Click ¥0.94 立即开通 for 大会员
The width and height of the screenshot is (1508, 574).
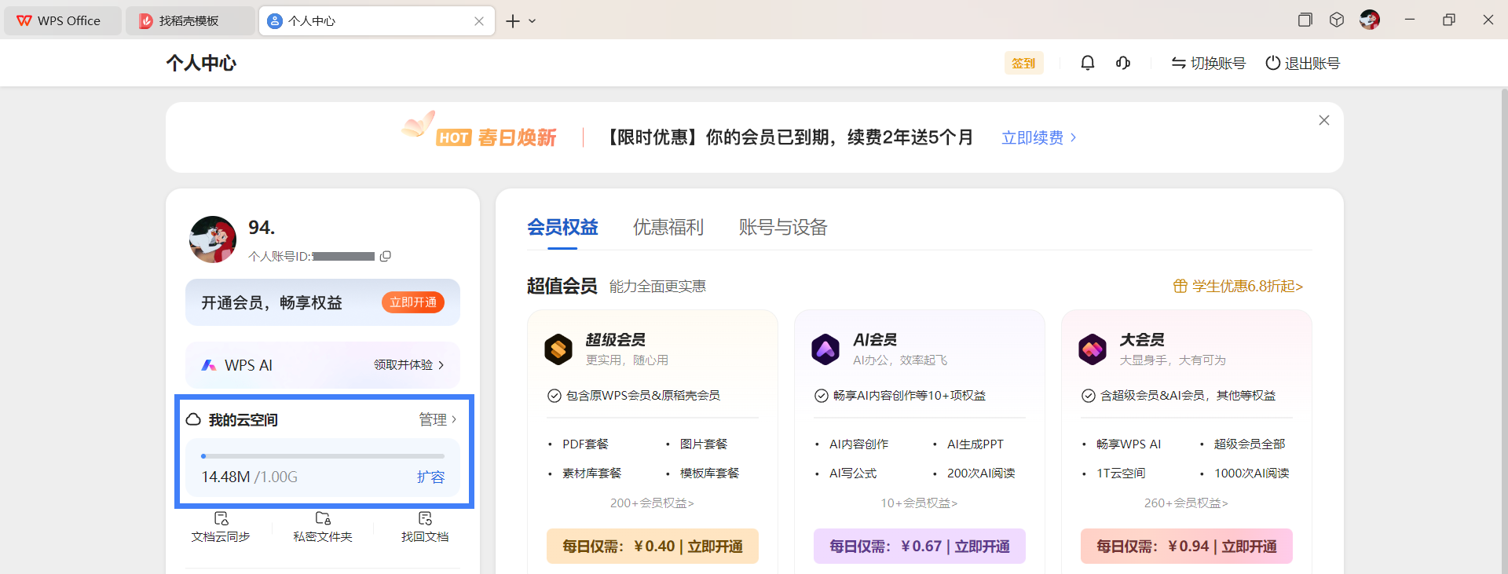point(1187,547)
